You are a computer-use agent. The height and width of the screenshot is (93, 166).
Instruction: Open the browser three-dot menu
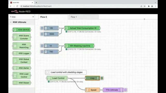(x=155, y=6)
